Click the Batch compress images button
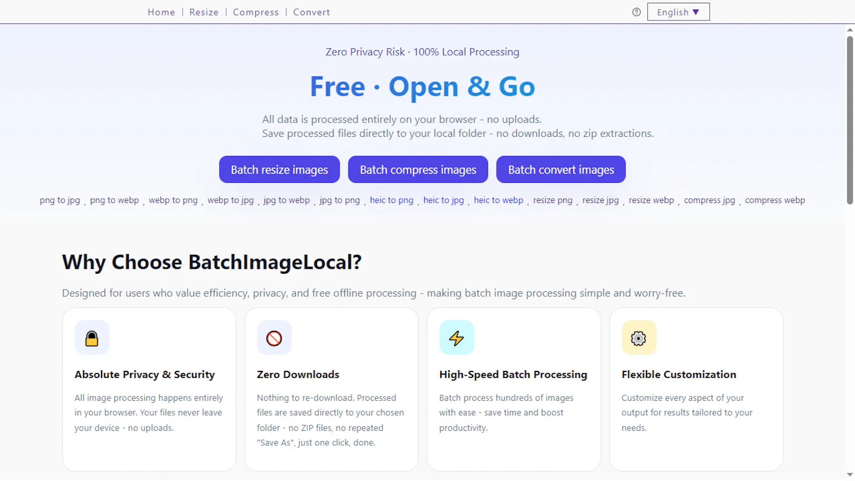The image size is (855, 481). [418, 169]
